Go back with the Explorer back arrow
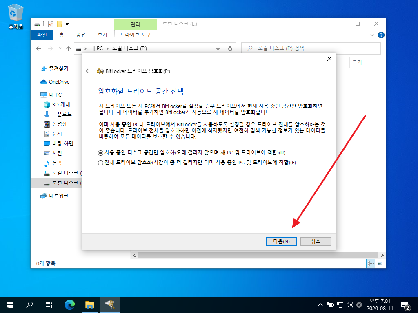 click(38, 48)
